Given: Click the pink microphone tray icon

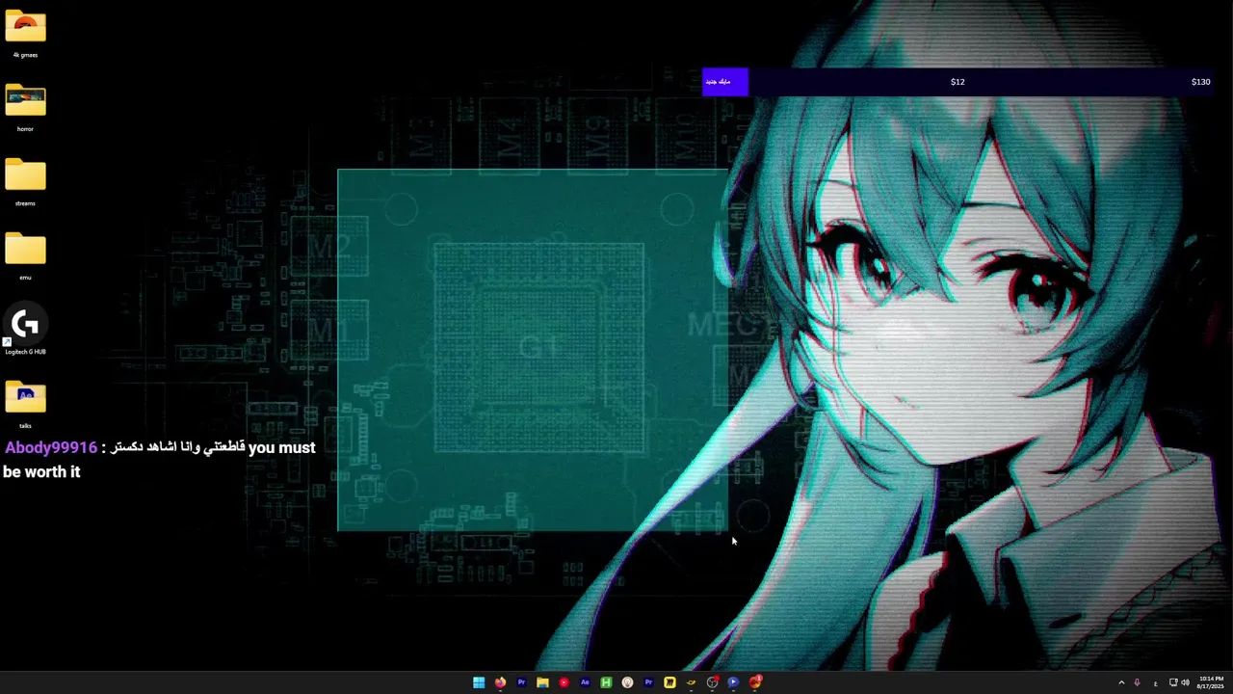Looking at the screenshot, I should pos(1138,682).
